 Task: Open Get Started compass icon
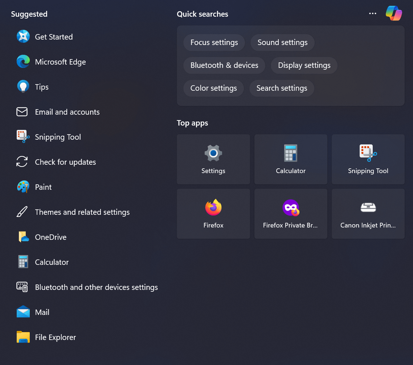(x=23, y=36)
